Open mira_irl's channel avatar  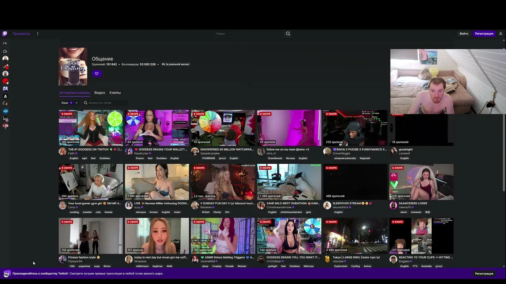point(261,151)
